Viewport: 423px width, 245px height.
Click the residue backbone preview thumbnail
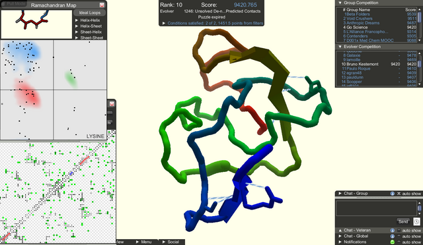click(x=37, y=24)
